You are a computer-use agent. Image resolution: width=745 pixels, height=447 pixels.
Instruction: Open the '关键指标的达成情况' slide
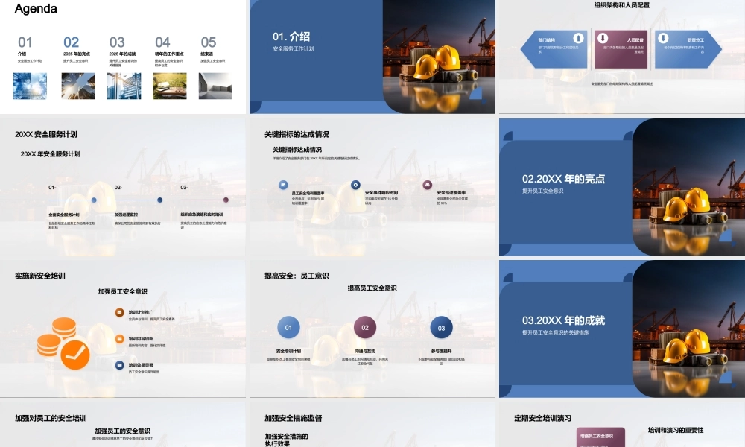372,187
